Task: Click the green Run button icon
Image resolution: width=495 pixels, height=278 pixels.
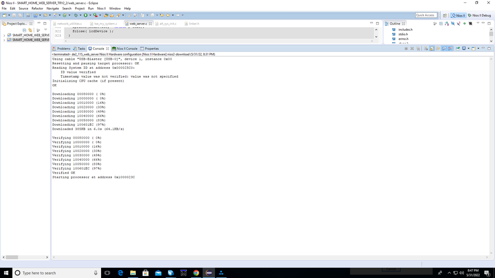Action: point(86,15)
